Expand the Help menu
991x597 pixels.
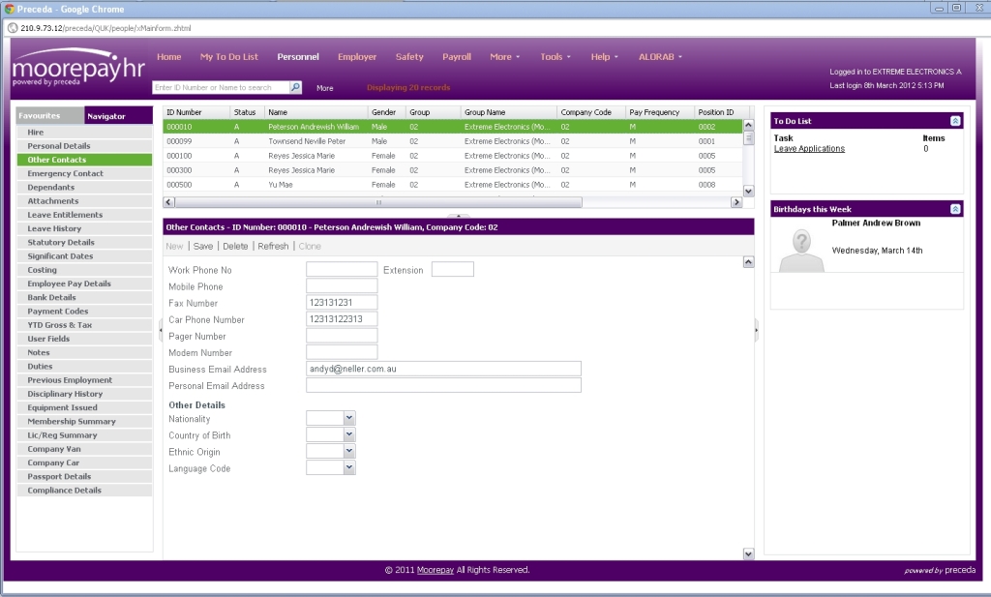604,57
